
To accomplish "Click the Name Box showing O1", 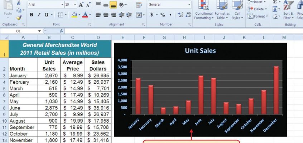I will (18, 31).
